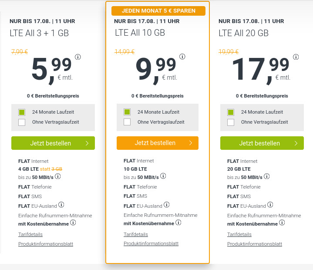Select Ohne Vertragslaufzeit for LTE All 20 GB
The height and width of the screenshot is (270, 313).
tap(231, 122)
